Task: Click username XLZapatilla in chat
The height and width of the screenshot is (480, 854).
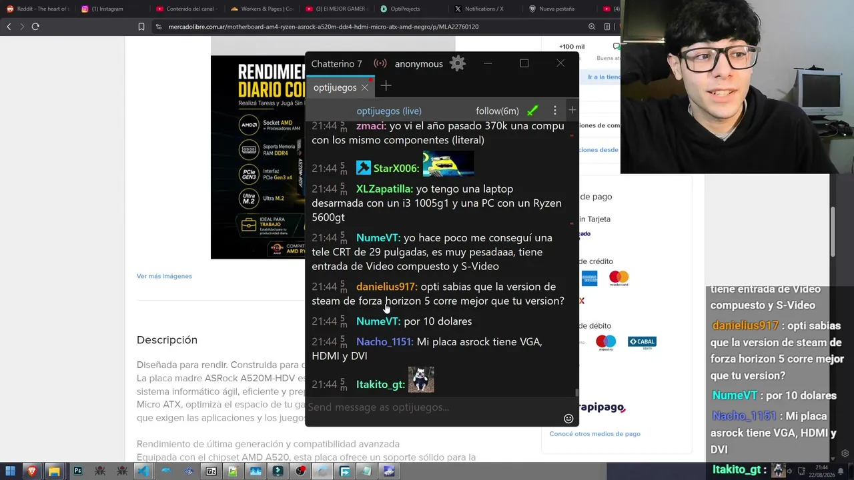Action: pos(384,189)
